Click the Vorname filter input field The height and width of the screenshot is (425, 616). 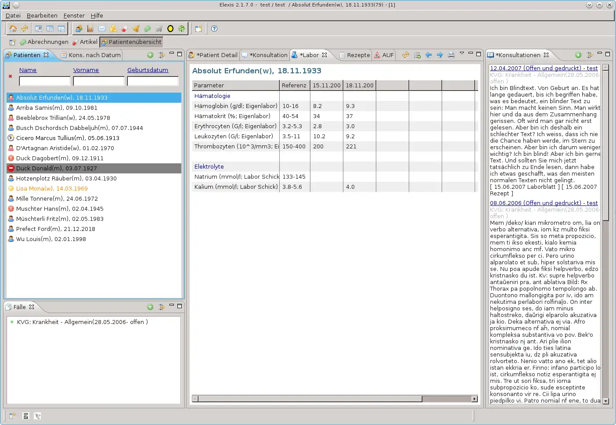(x=99, y=81)
